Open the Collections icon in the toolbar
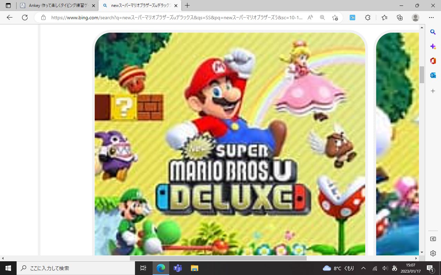This screenshot has height=275, width=441. 400,18
